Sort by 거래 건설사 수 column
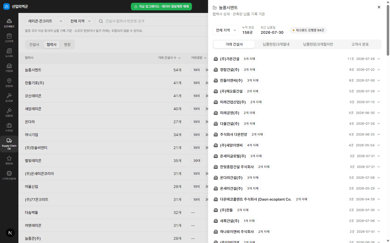The height and width of the screenshot is (243, 390). pyautogui.click(x=169, y=58)
